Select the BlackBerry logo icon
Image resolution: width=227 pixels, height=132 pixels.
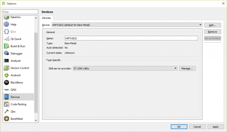point(6,82)
